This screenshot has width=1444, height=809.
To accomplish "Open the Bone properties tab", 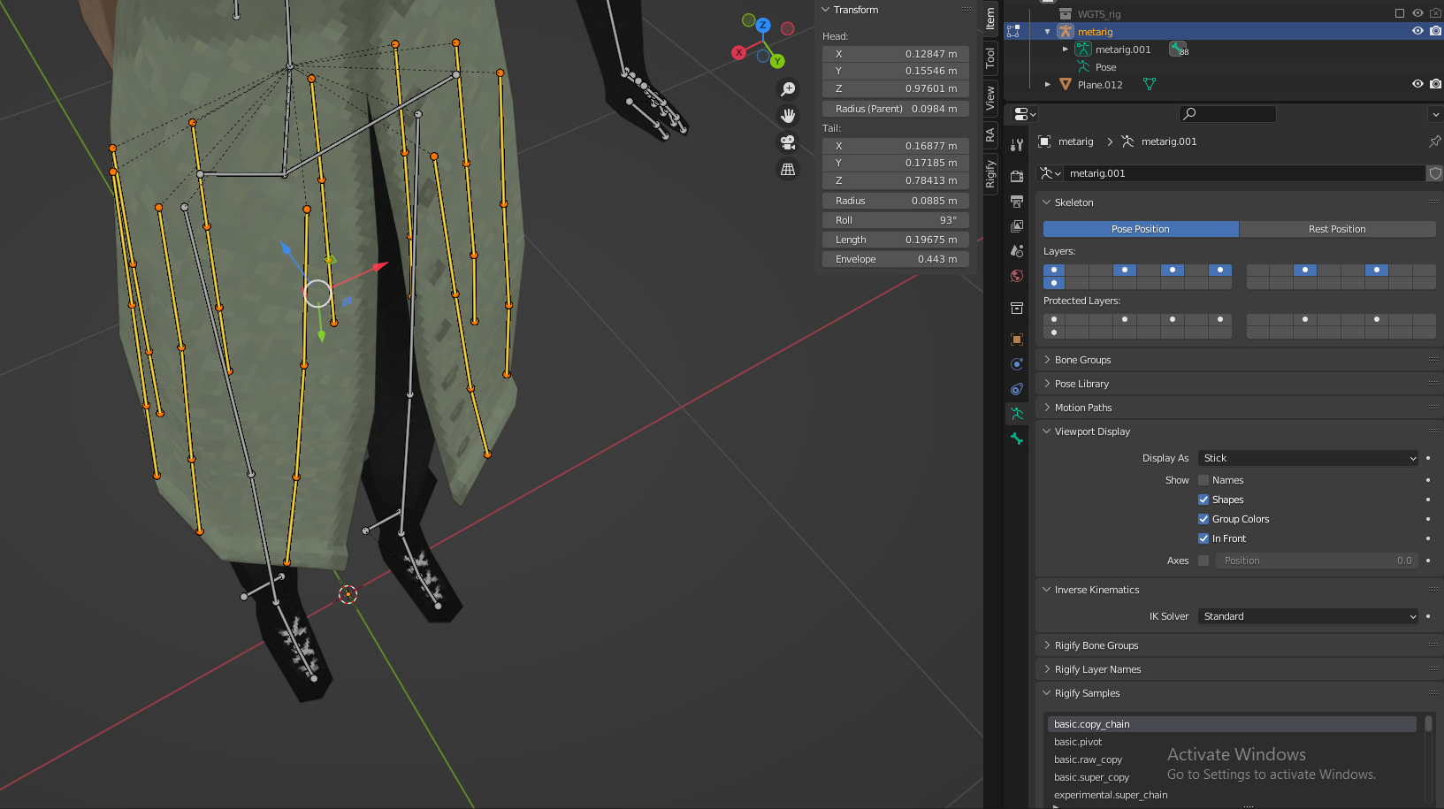I will [1017, 439].
